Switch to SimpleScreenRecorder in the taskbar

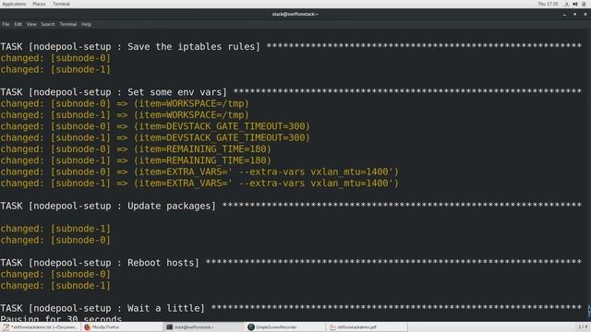pos(285,327)
